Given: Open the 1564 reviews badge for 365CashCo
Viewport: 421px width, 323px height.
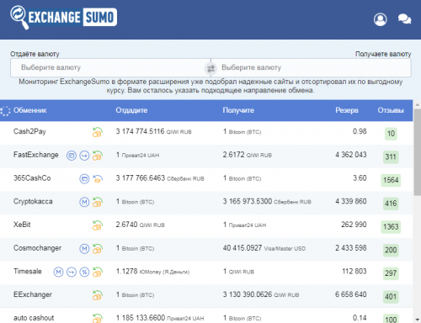Looking at the screenshot, I should (391, 180).
